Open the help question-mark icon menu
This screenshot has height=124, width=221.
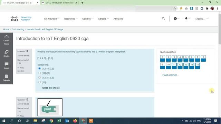[x=176, y=19]
